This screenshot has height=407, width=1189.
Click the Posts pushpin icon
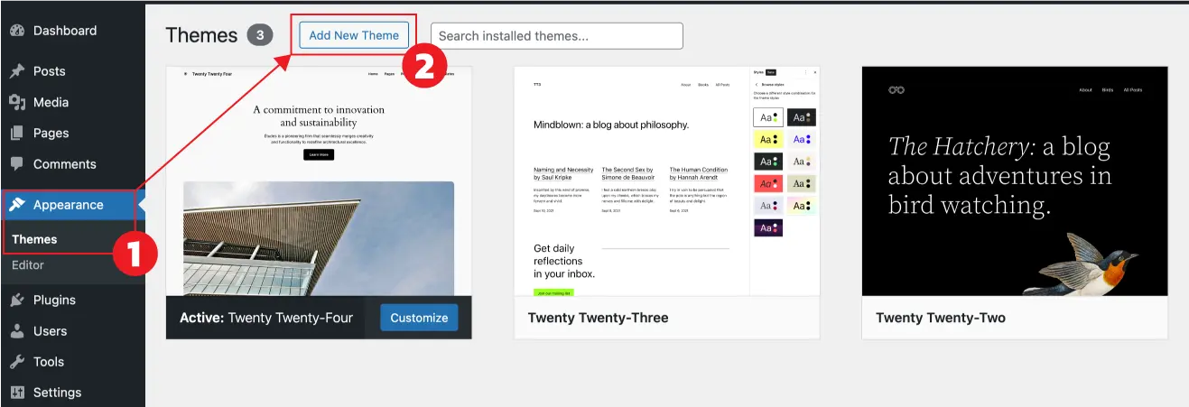(16, 71)
